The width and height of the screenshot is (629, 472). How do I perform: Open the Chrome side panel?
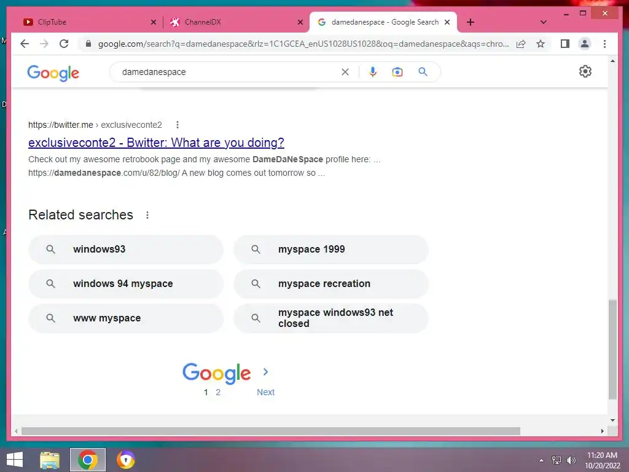pyautogui.click(x=565, y=44)
